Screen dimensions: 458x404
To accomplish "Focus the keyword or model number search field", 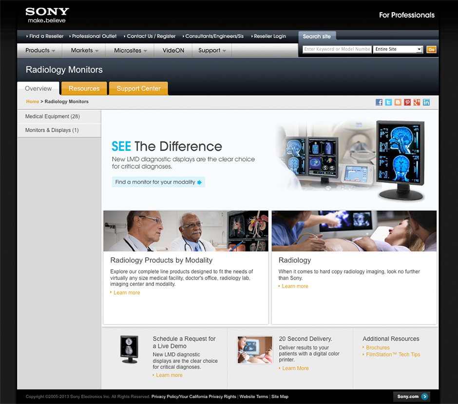I will pyautogui.click(x=337, y=49).
